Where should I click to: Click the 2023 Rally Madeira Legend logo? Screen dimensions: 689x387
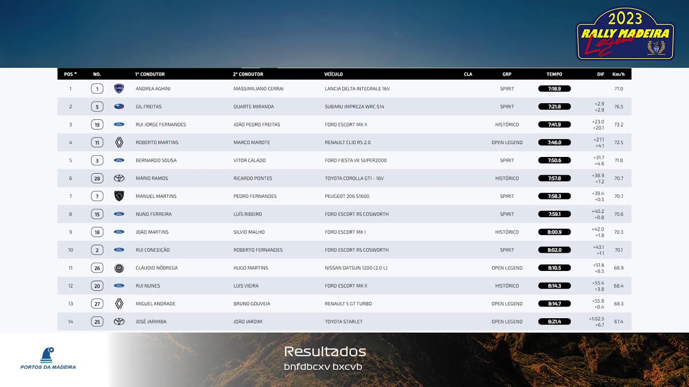tap(625, 33)
